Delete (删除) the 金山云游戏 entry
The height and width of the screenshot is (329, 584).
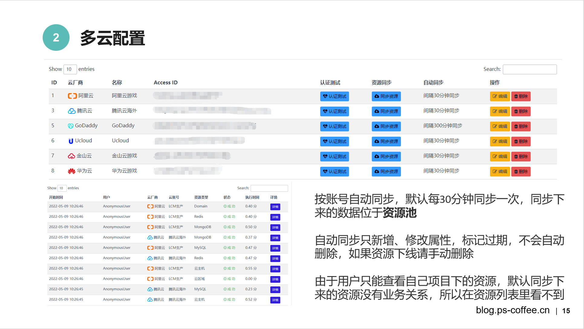[521, 156]
